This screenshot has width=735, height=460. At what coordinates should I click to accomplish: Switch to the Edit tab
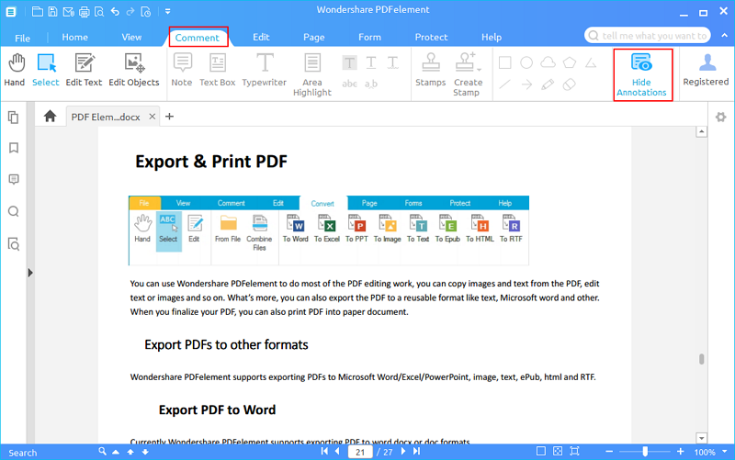261,37
